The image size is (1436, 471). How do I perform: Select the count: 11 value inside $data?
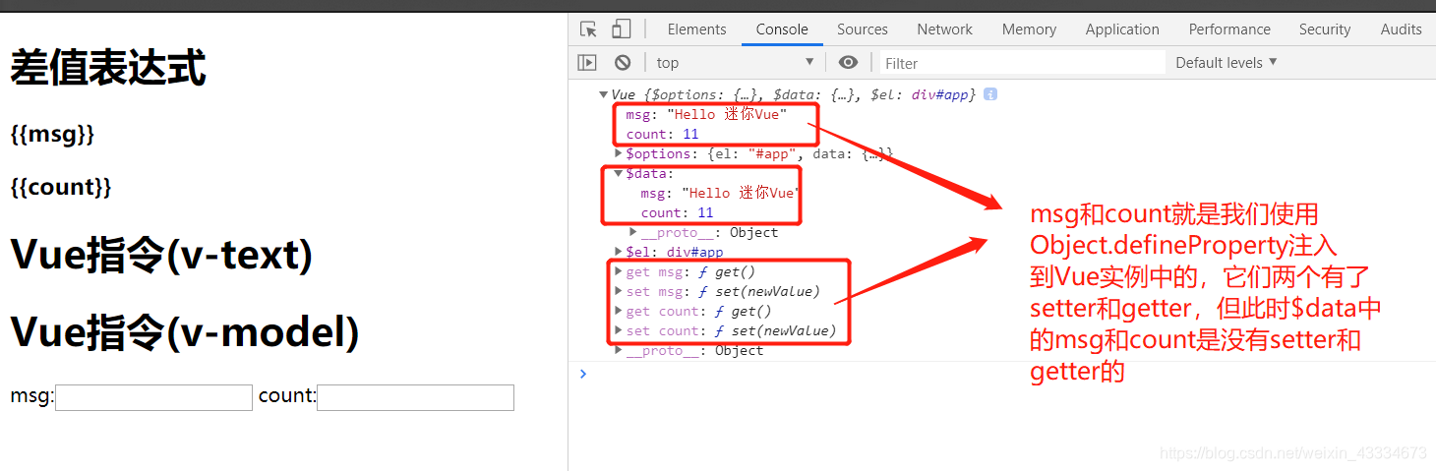point(677,212)
